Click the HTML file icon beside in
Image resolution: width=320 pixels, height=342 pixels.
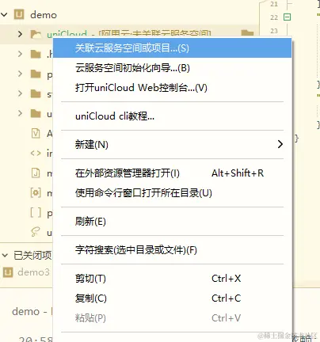pyautogui.click(x=36, y=153)
